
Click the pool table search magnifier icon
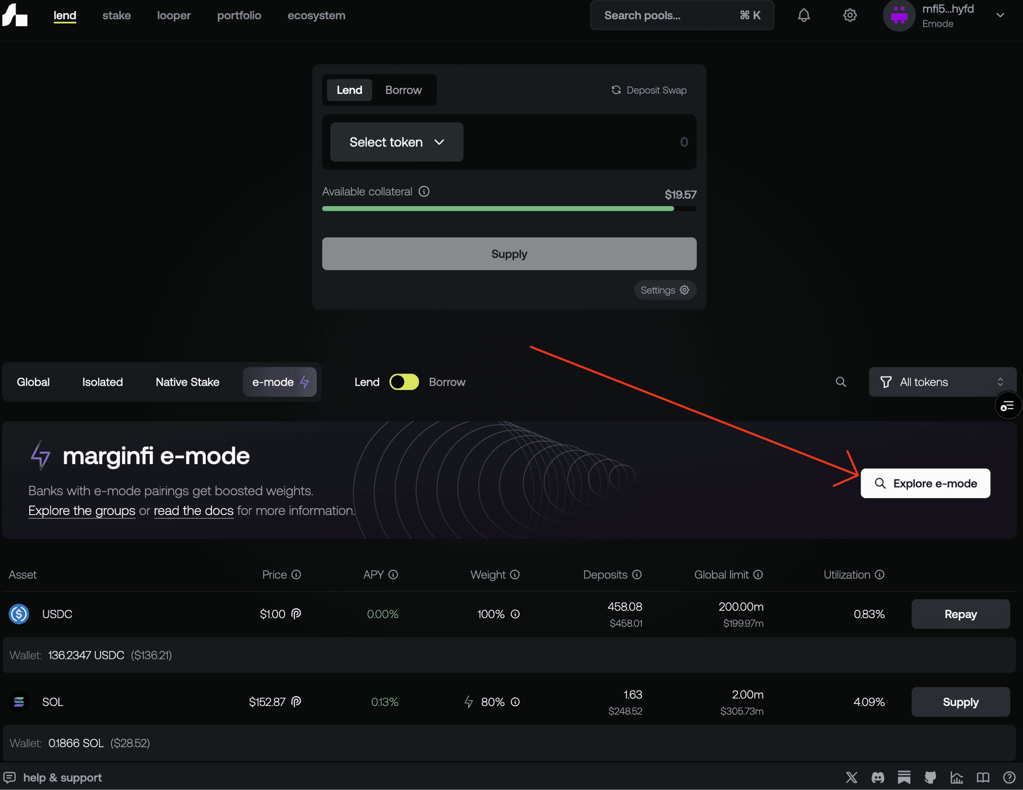point(841,382)
